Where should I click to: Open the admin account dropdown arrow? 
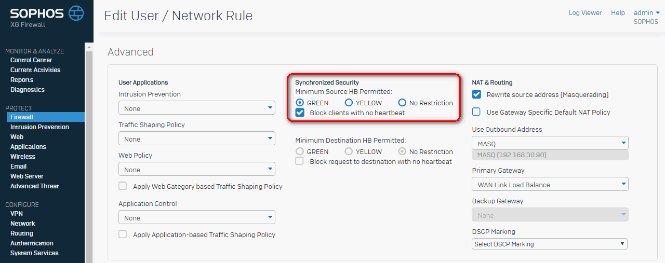point(658,13)
